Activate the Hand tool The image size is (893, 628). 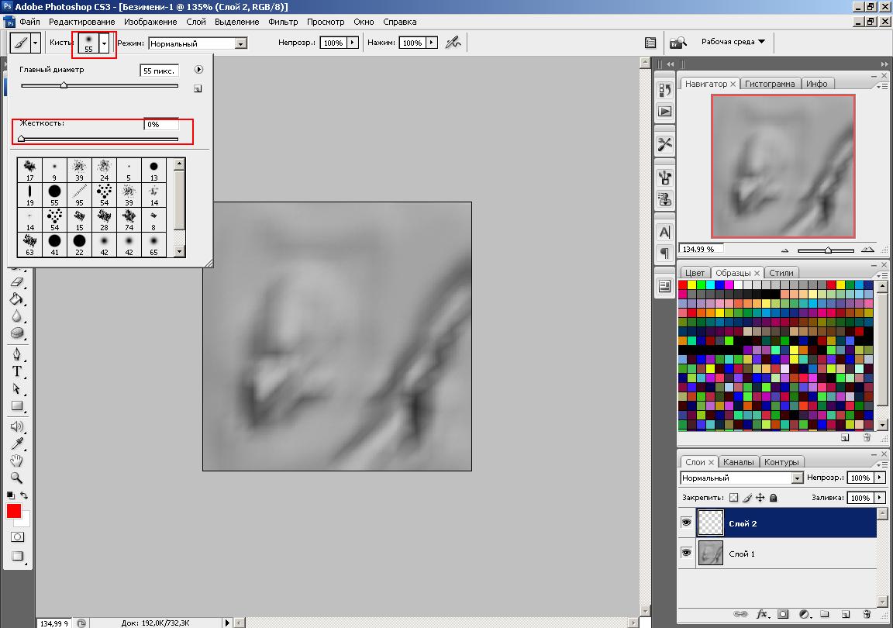pos(17,461)
